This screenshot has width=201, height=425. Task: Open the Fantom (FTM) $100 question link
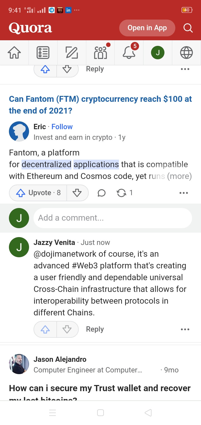click(100, 105)
